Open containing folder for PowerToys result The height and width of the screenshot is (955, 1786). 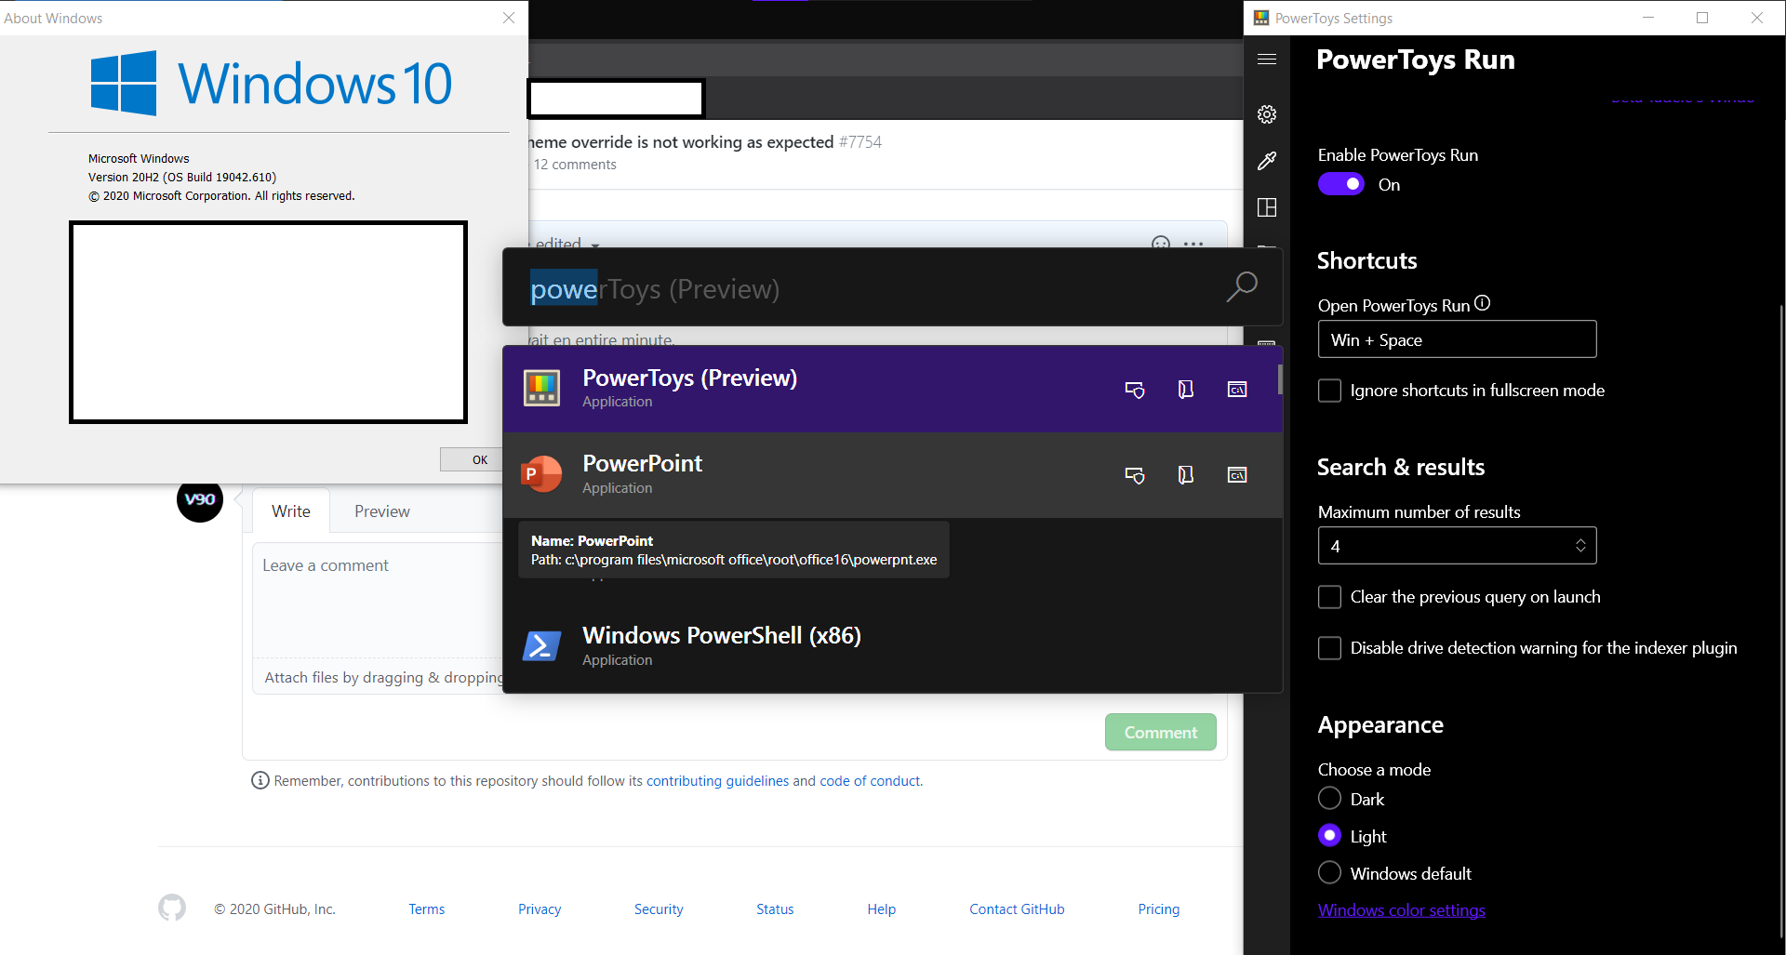pos(1185,390)
